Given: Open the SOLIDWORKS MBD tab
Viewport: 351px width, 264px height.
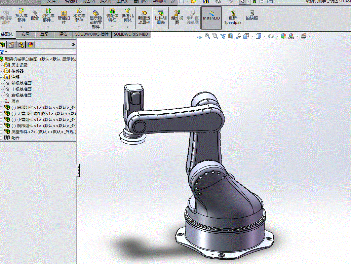Looking at the screenshot, I should click(131, 34).
